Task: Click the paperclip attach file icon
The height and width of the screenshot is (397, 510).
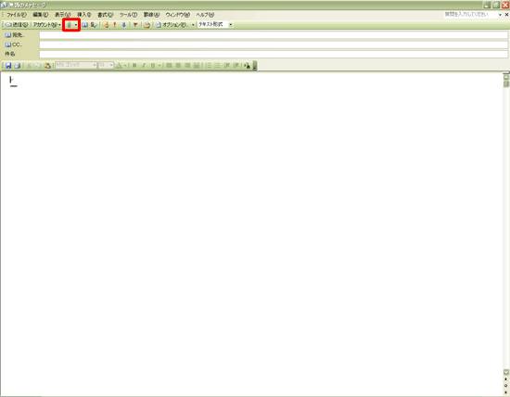Action: pyautogui.click(x=69, y=25)
